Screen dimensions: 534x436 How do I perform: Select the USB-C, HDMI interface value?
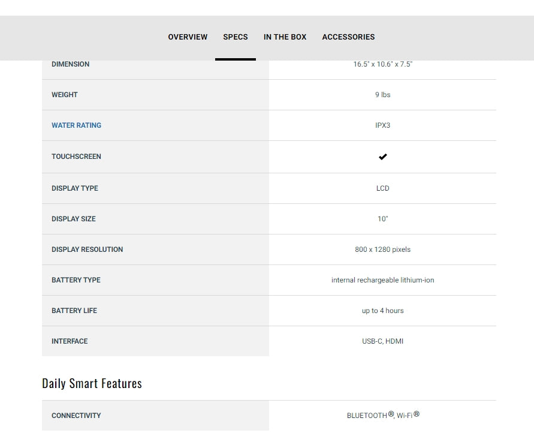point(382,341)
